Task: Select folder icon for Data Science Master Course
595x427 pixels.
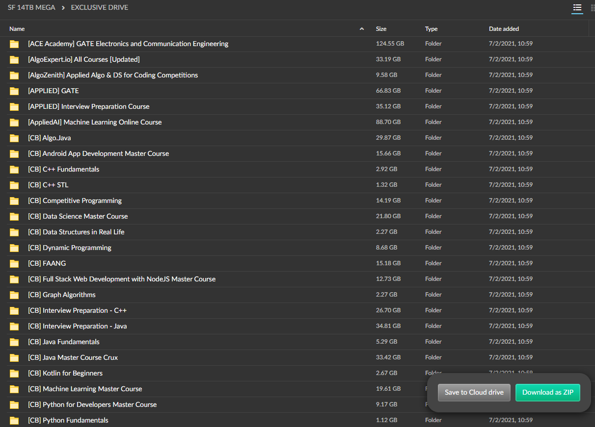Action: [x=14, y=217]
